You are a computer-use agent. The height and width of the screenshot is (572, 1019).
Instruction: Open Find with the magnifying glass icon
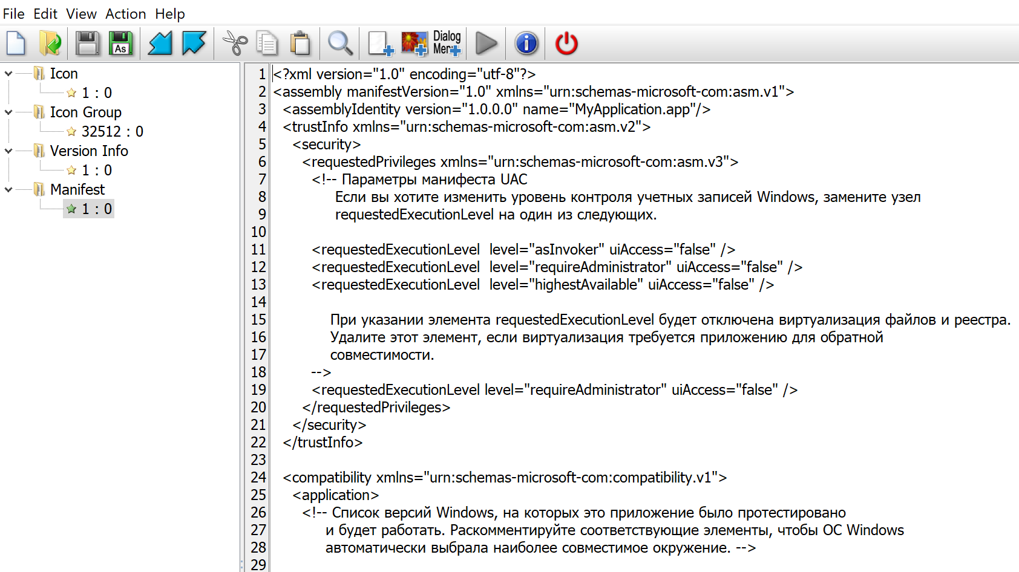click(x=340, y=44)
